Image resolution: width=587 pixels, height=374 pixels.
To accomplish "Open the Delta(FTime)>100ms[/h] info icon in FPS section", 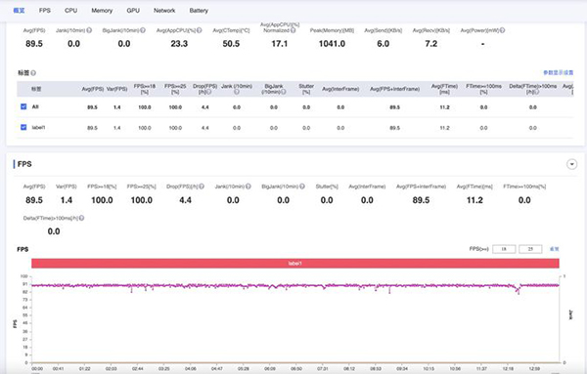I will pyautogui.click(x=81, y=218).
